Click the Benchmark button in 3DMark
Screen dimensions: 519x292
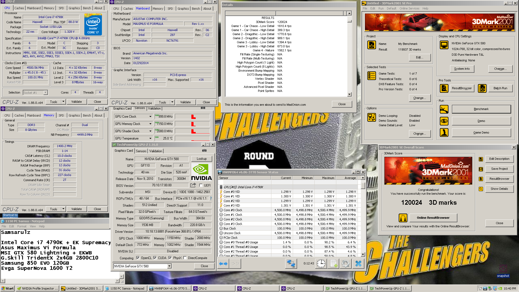(x=481, y=109)
